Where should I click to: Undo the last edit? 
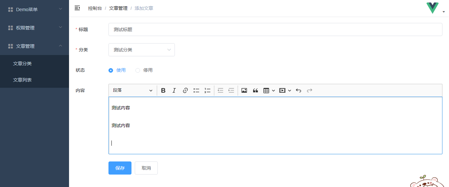click(x=298, y=91)
